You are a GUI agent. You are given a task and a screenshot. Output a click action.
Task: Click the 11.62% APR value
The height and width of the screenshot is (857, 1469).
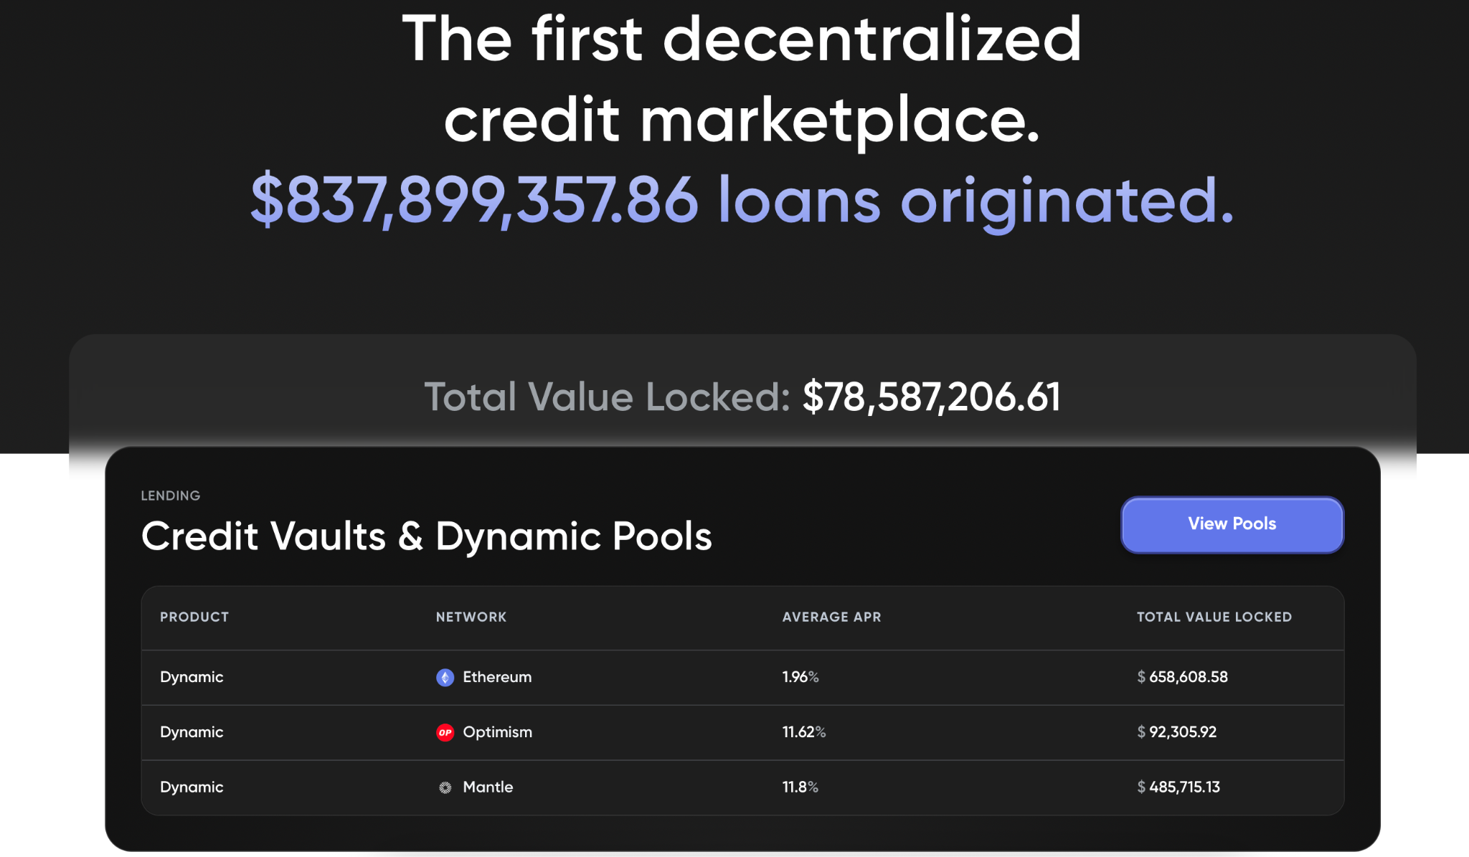point(803,732)
